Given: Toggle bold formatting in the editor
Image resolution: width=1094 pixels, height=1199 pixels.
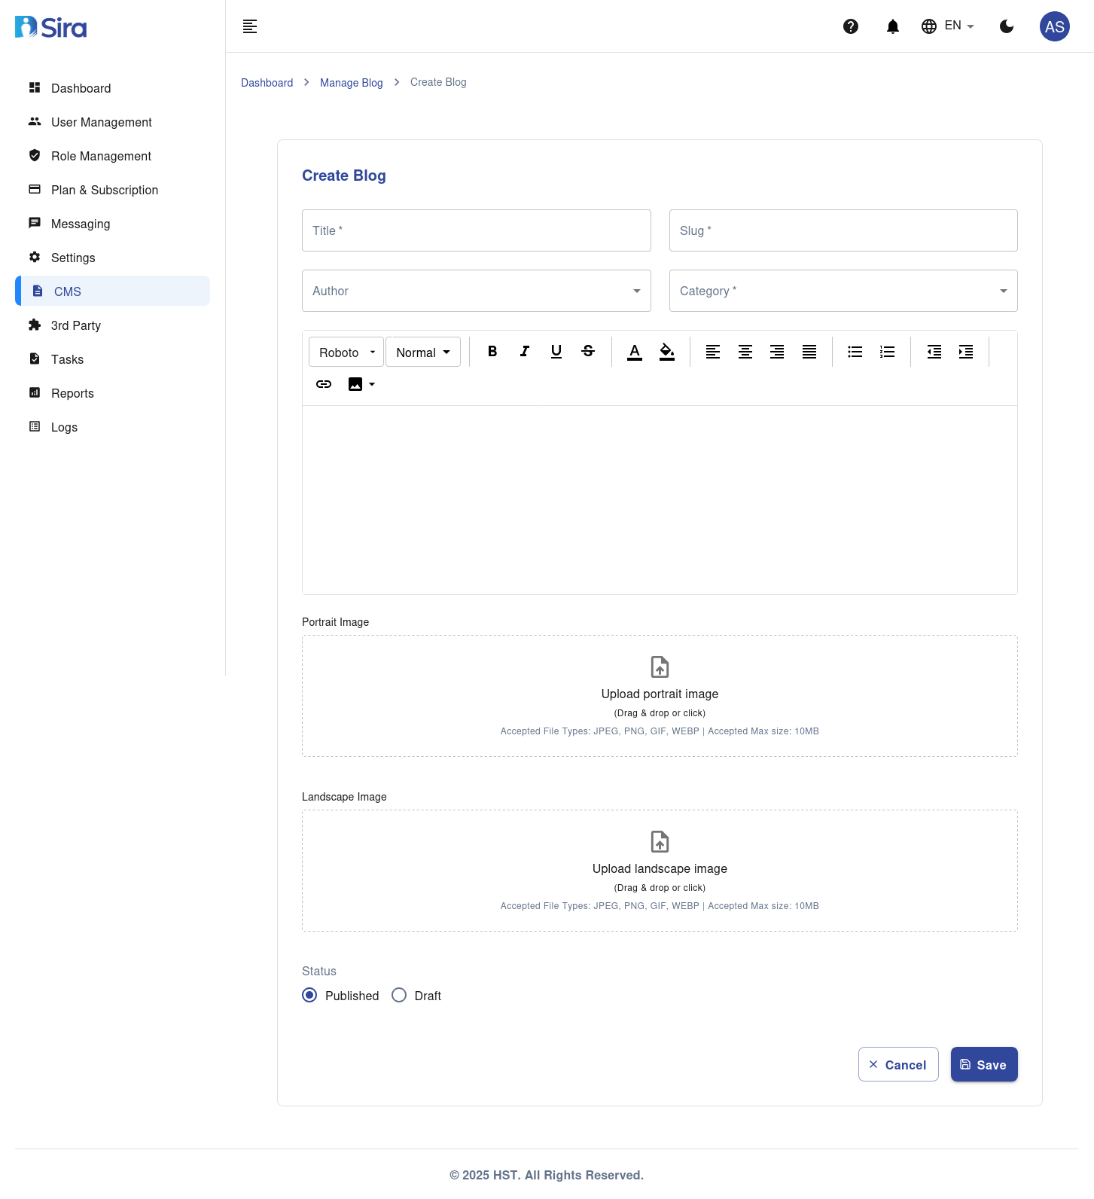Looking at the screenshot, I should pyautogui.click(x=492, y=352).
